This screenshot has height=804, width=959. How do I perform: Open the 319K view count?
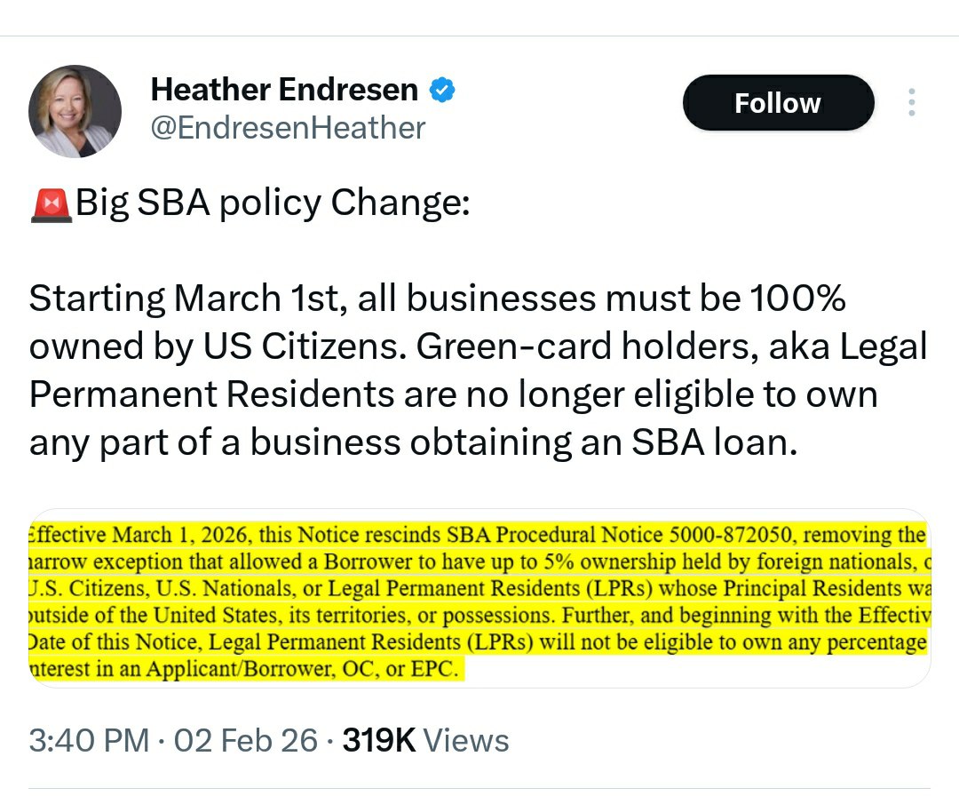click(x=379, y=740)
